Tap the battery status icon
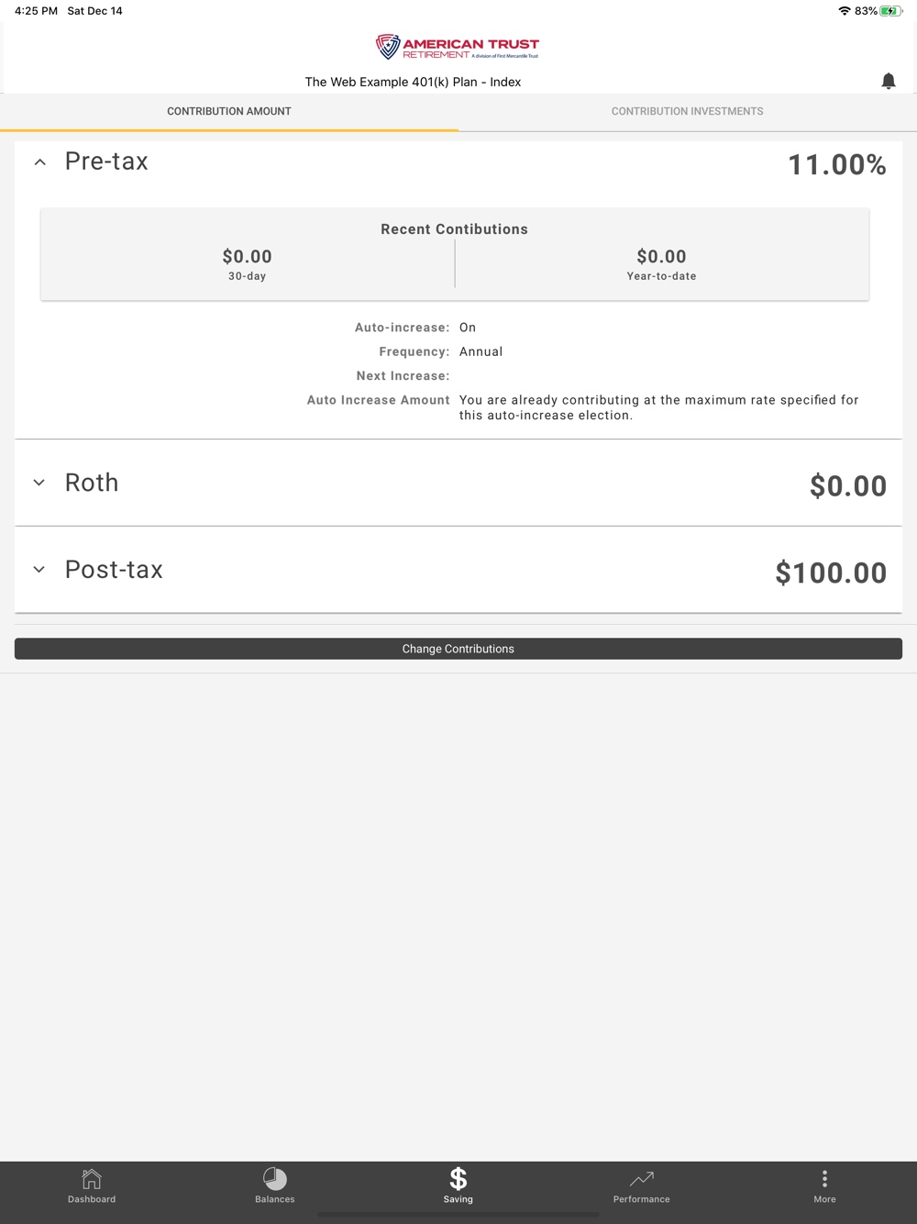 [891, 11]
